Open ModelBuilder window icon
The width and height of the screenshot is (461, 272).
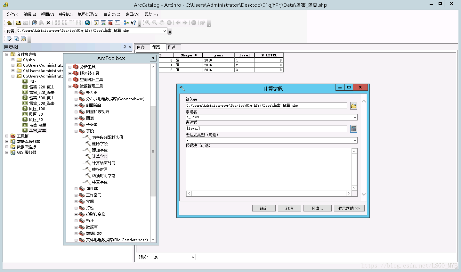126,23
